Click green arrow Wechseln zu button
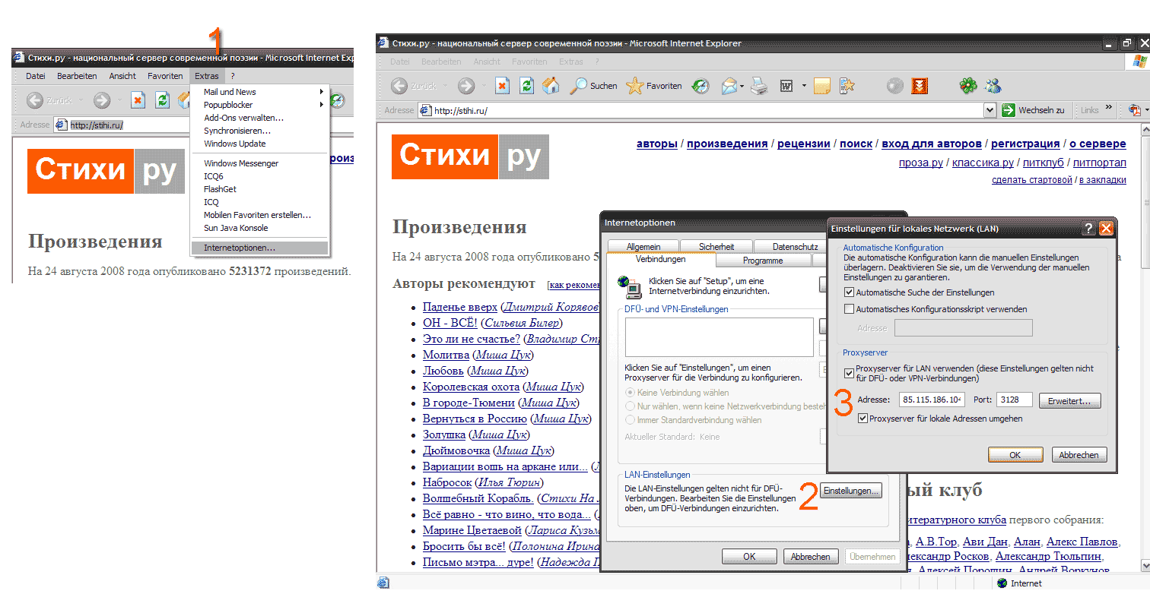Viewport: 1150px width, 594px height. (1034, 110)
